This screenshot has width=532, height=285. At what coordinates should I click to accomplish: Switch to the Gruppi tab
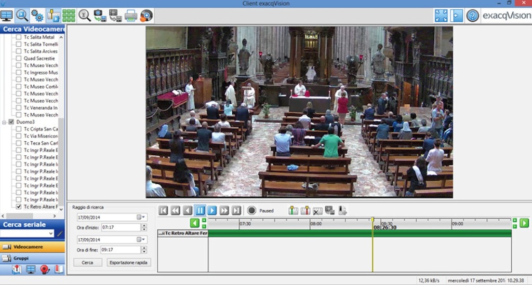(x=32, y=258)
